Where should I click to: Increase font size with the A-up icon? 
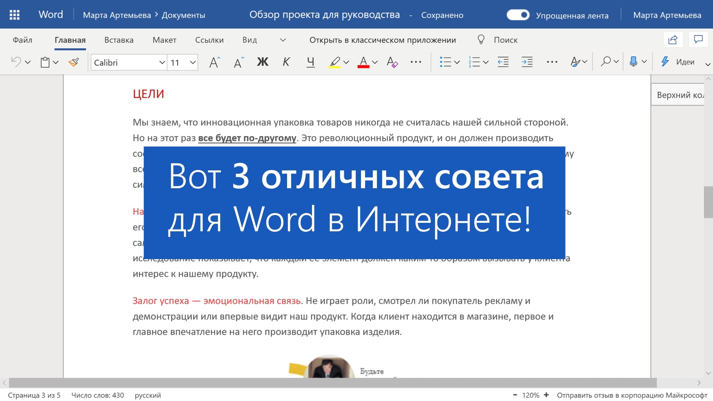pyautogui.click(x=215, y=62)
